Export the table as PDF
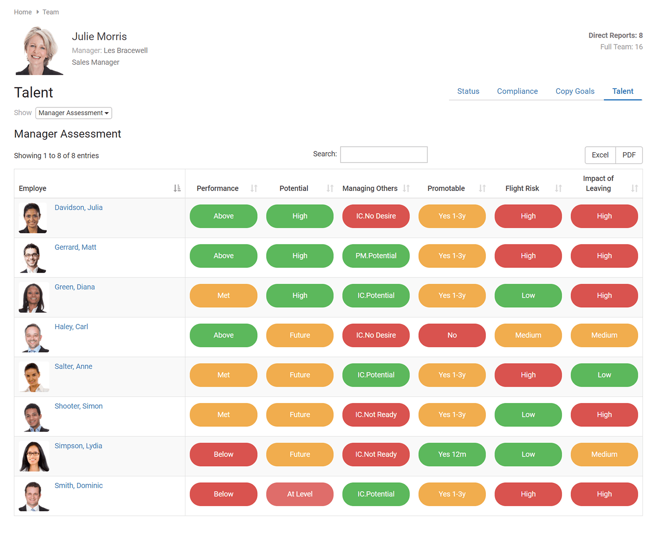 (628, 155)
